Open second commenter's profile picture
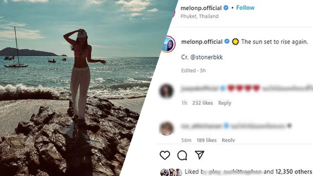313x176 pixels. click(x=166, y=129)
